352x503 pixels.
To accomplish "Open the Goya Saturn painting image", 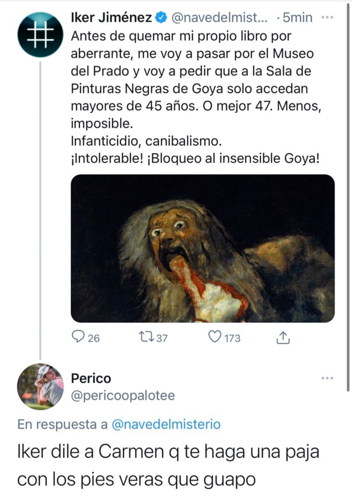I will (203, 248).
